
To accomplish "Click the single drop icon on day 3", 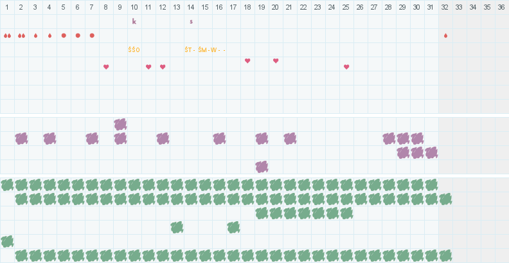I will tap(35, 35).
